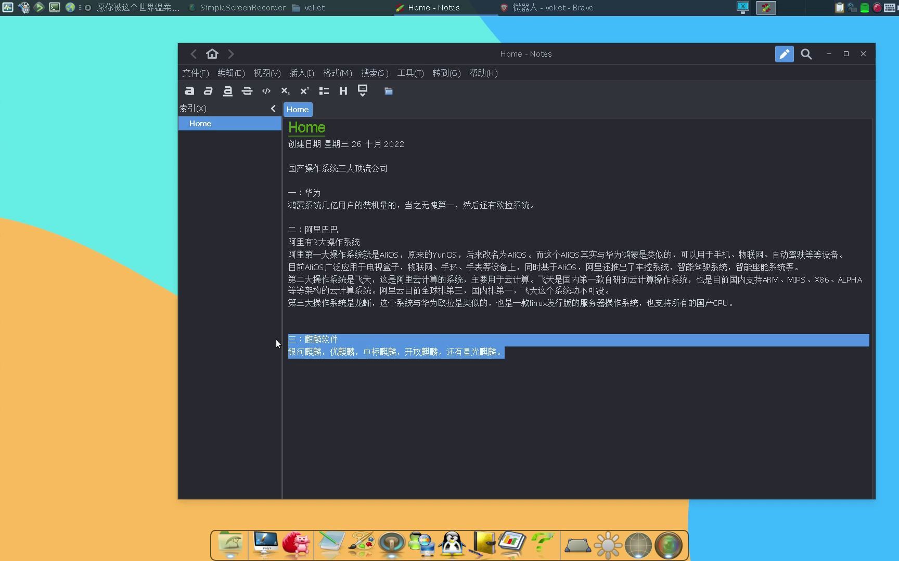The height and width of the screenshot is (561, 899).
Task: Apply superscript formatting
Action: [x=304, y=91]
